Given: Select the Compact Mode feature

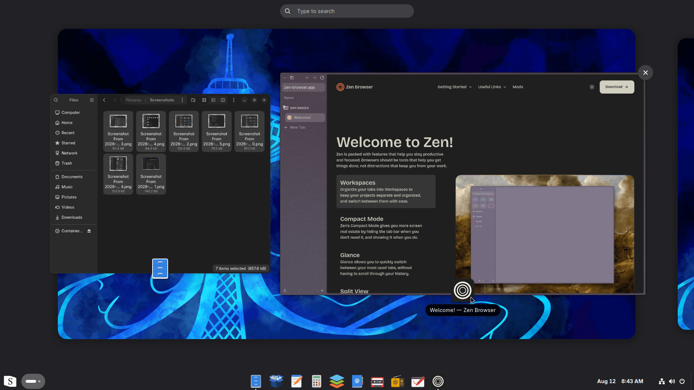Looking at the screenshot, I should [386, 227].
